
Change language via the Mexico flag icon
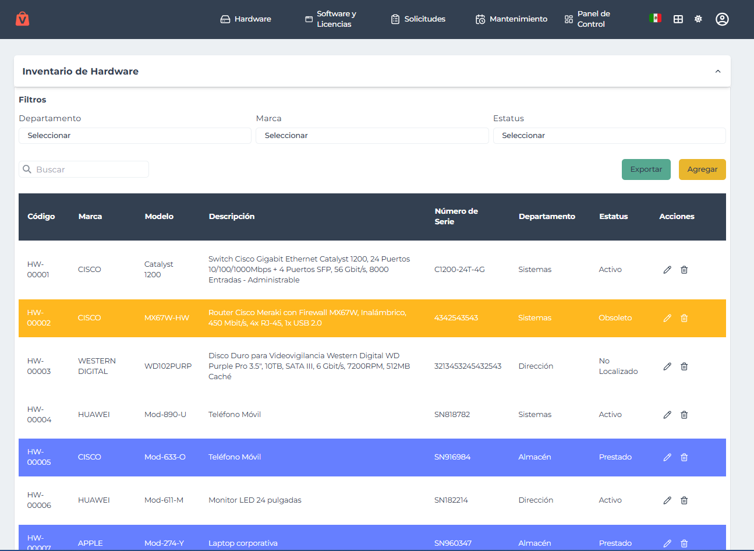tap(655, 18)
